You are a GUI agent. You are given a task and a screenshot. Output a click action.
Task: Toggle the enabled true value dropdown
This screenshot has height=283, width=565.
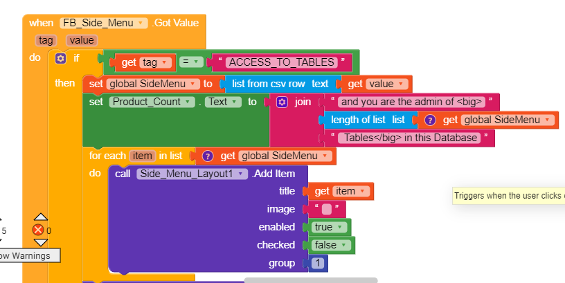coord(330,227)
